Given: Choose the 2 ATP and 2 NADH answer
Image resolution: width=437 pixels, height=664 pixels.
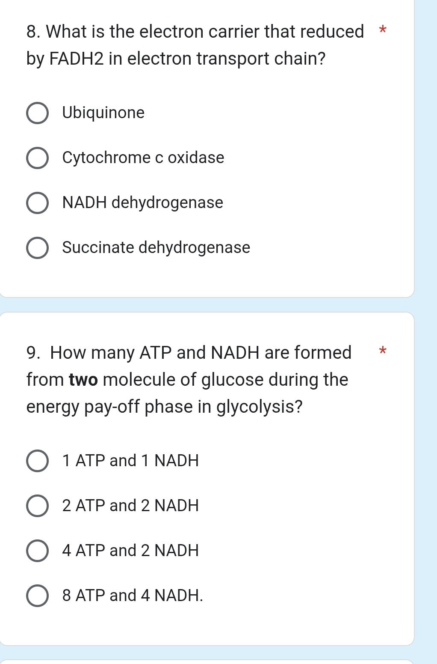Looking at the screenshot, I should coord(38,506).
